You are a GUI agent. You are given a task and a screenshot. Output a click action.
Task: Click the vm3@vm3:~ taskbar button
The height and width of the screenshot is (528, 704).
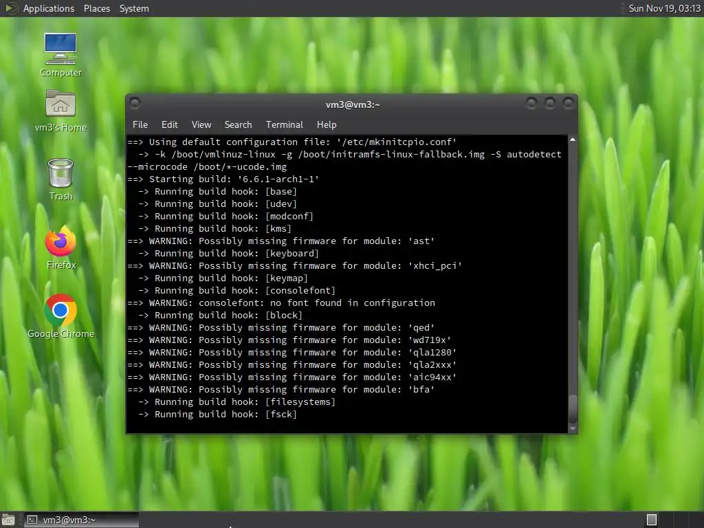pyautogui.click(x=81, y=520)
